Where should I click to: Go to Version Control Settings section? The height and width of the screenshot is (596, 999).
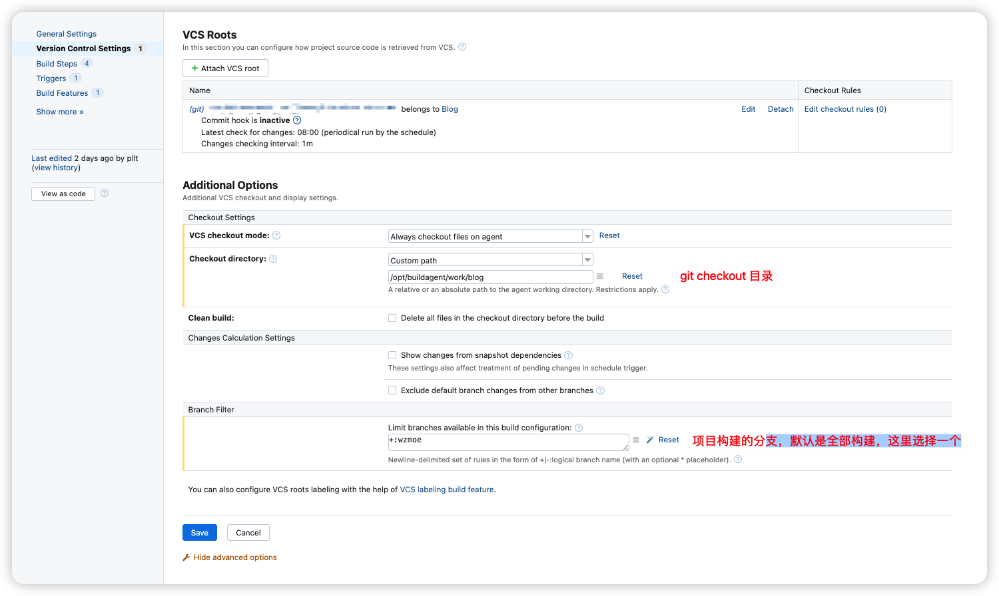point(83,49)
